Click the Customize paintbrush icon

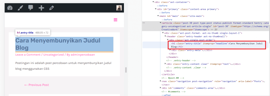(20, 8)
